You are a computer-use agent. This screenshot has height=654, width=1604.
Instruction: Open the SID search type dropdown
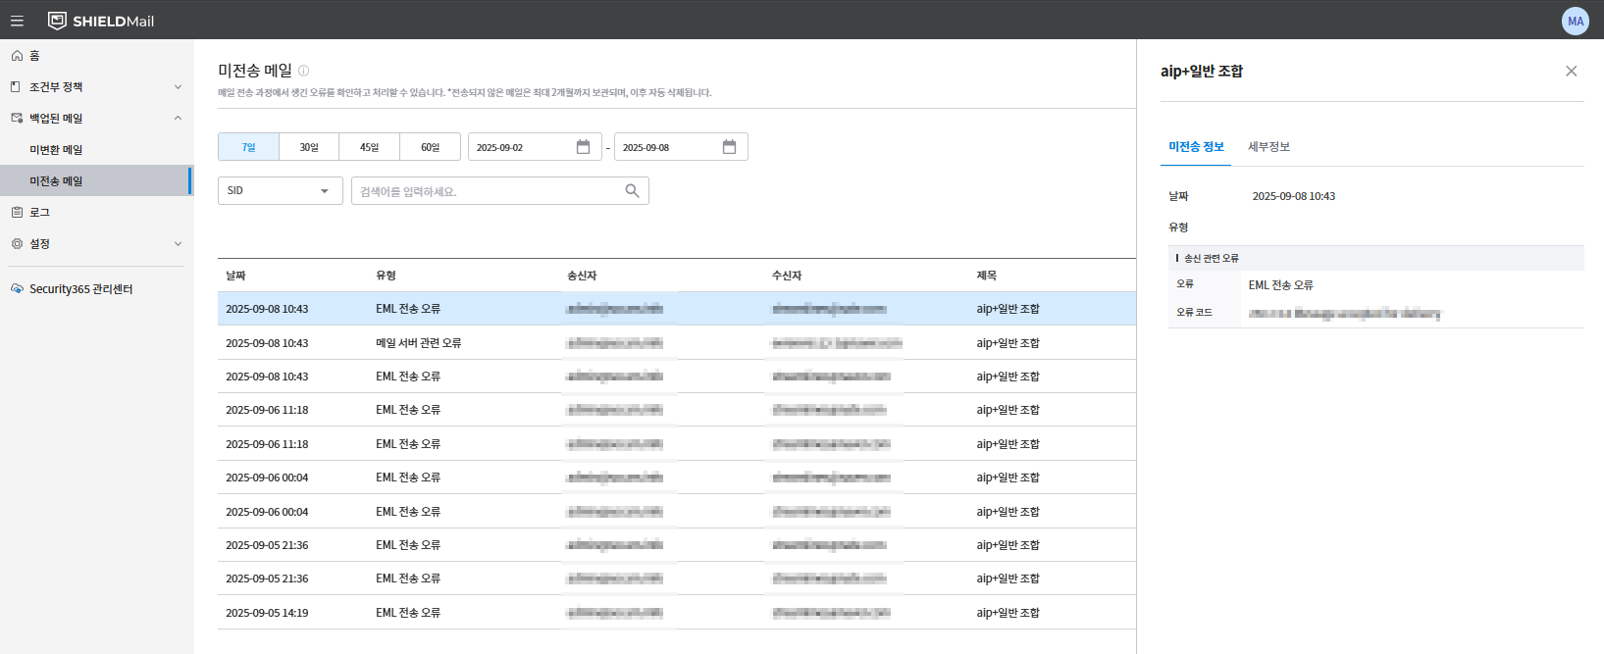coord(280,191)
